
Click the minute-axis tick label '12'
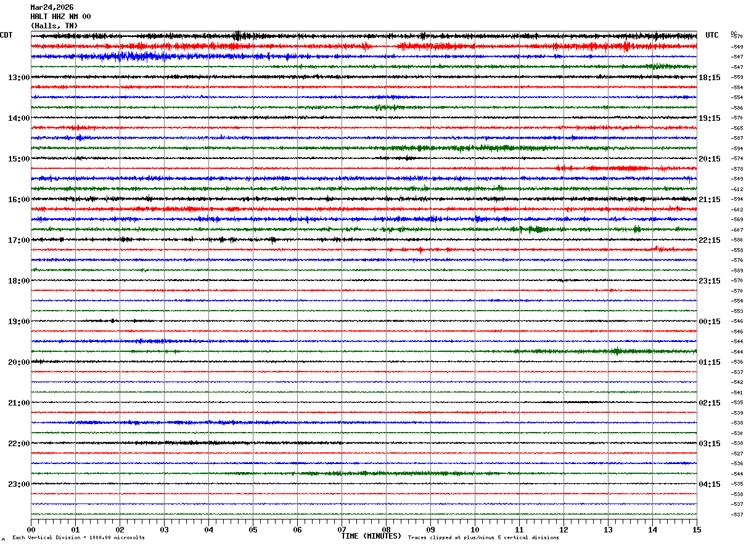564,529
